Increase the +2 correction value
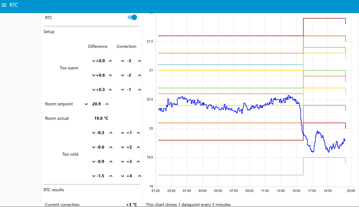Image resolution: width=359 pixels, height=207 pixels. pyautogui.click(x=138, y=147)
